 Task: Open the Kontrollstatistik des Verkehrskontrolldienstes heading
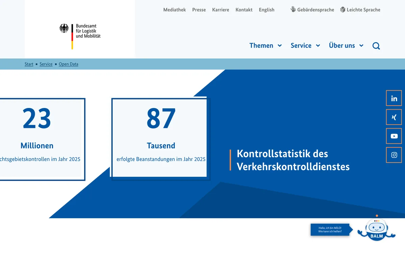click(x=293, y=160)
